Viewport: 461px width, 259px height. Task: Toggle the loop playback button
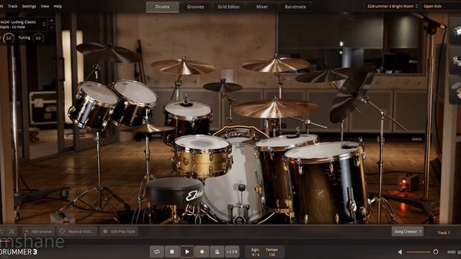click(x=157, y=252)
